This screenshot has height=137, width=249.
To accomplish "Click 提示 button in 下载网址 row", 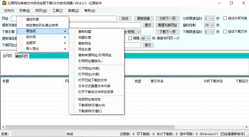I will [148, 45].
